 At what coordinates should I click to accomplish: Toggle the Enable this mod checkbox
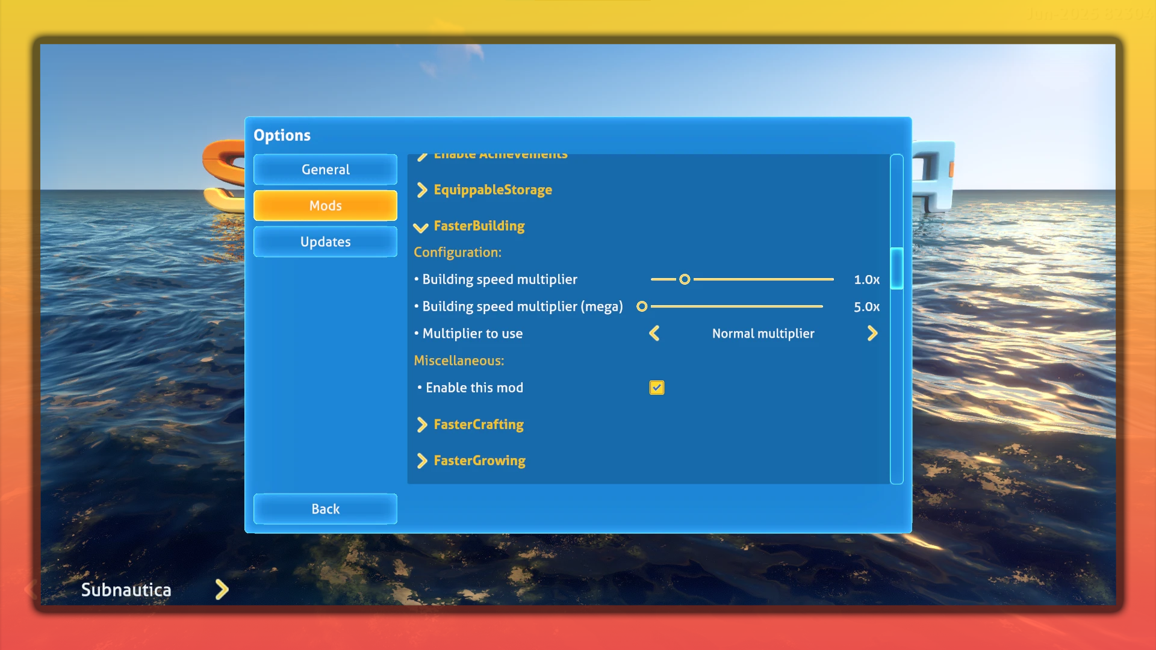point(657,388)
